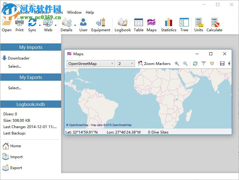Screen dimensions: 239x180
Task: Click the filter funnel icon in Maps
Action: click(204, 63)
